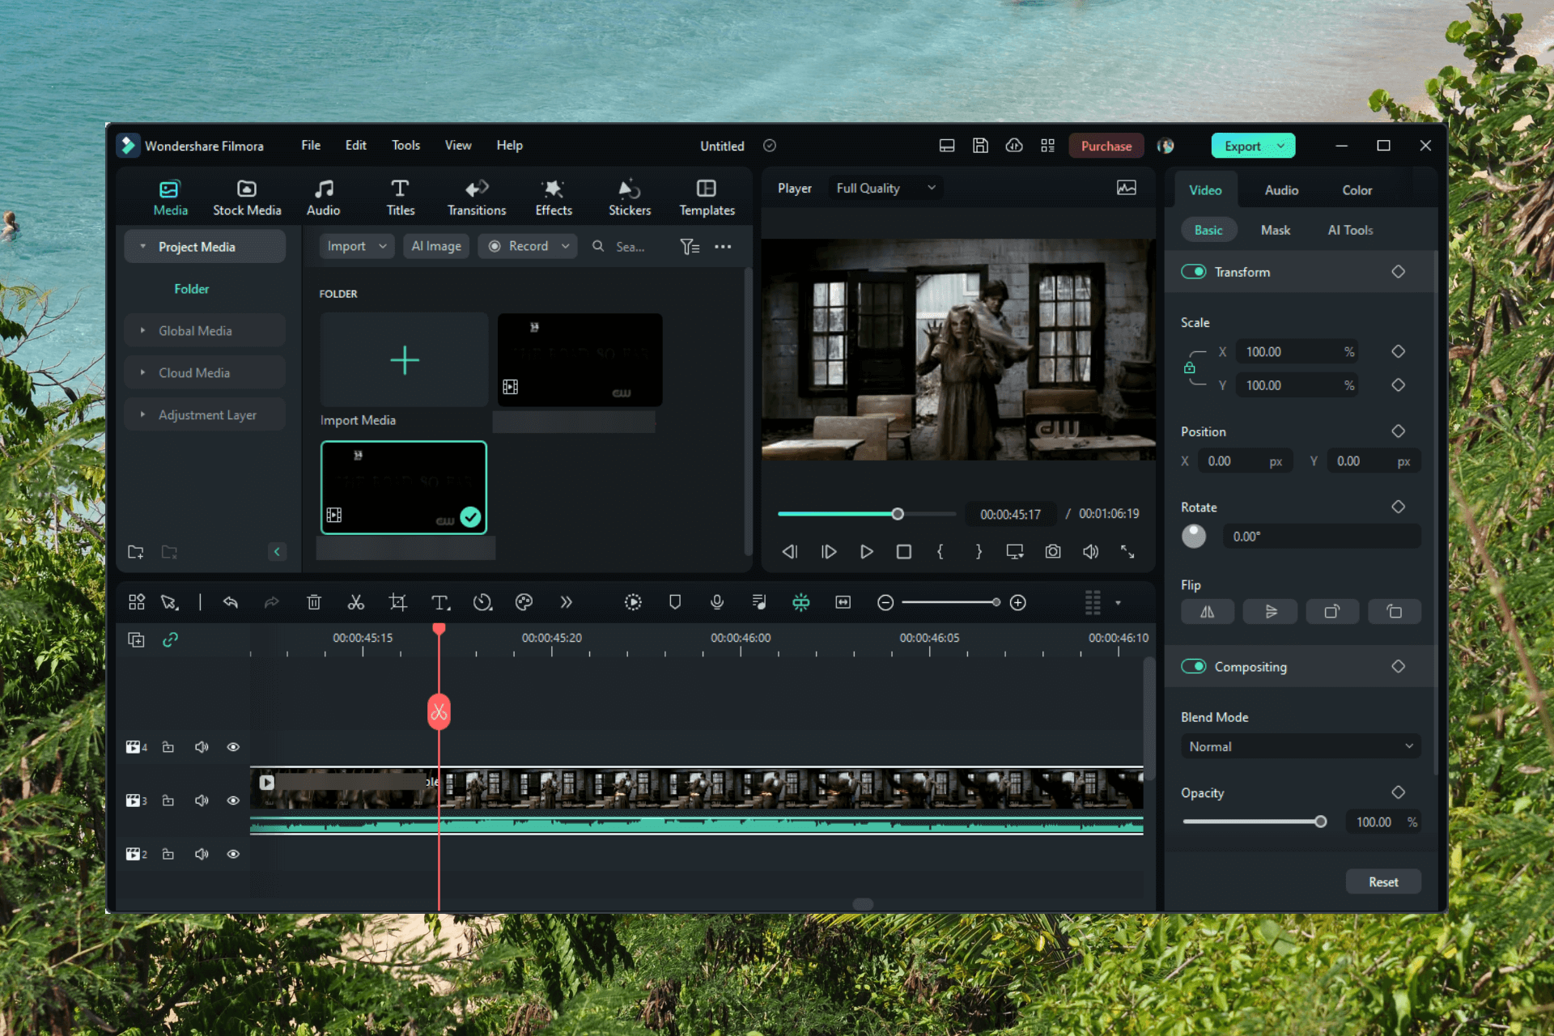Viewport: 1554px width, 1036px height.
Task: Open the speed tool icon
Action: click(x=482, y=602)
